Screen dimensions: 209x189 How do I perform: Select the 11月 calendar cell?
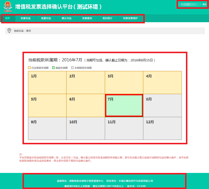(x=124, y=129)
